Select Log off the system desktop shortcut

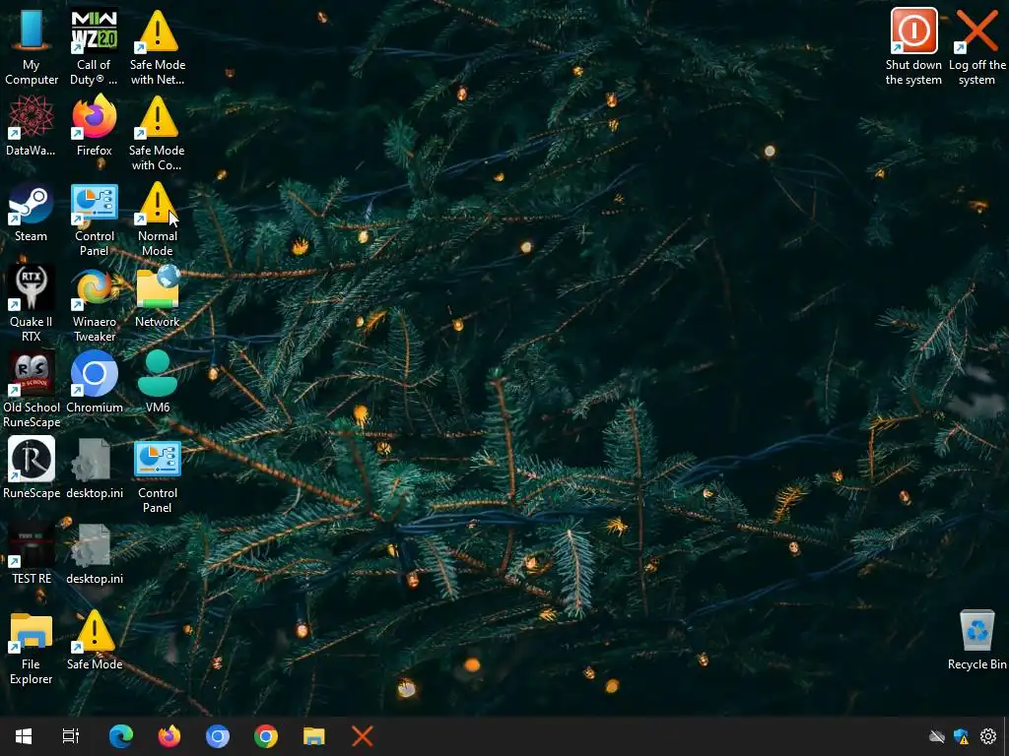point(976,46)
